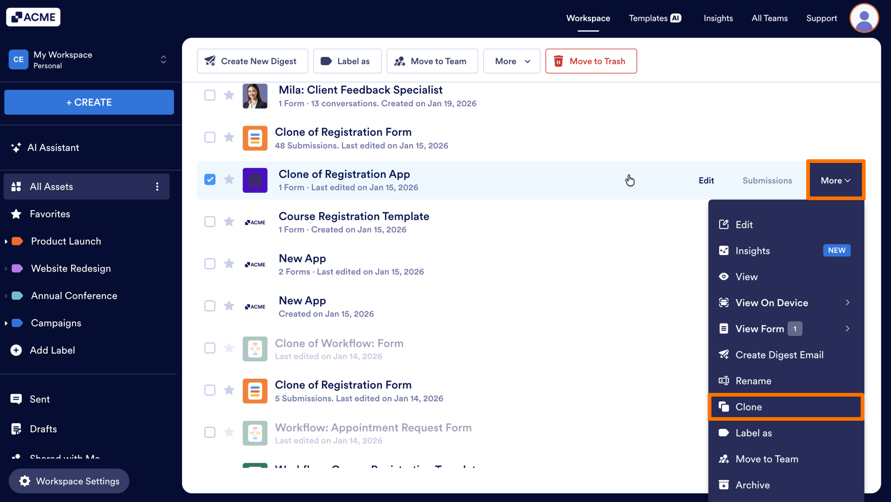Screen dimensions: 891x502
Task: Select the AI Assistant sparkle icon
Action: pyautogui.click(x=16, y=147)
